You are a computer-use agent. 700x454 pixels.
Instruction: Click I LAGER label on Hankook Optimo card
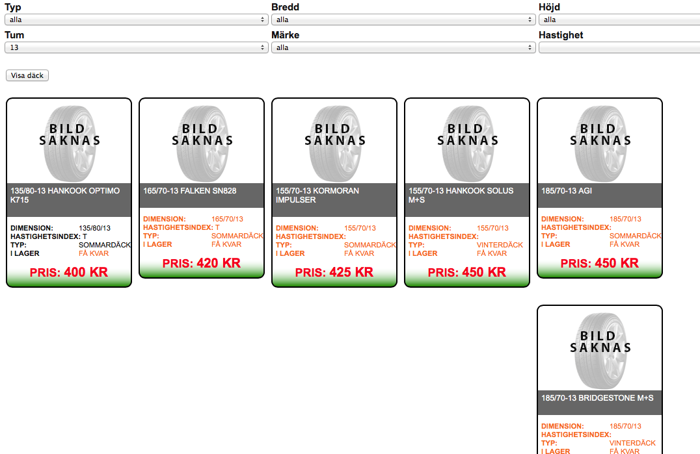point(25,253)
